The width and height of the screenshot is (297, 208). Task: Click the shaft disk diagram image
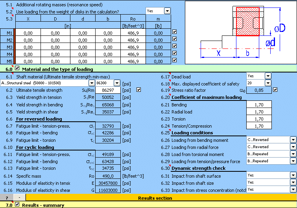[x=241, y=32]
